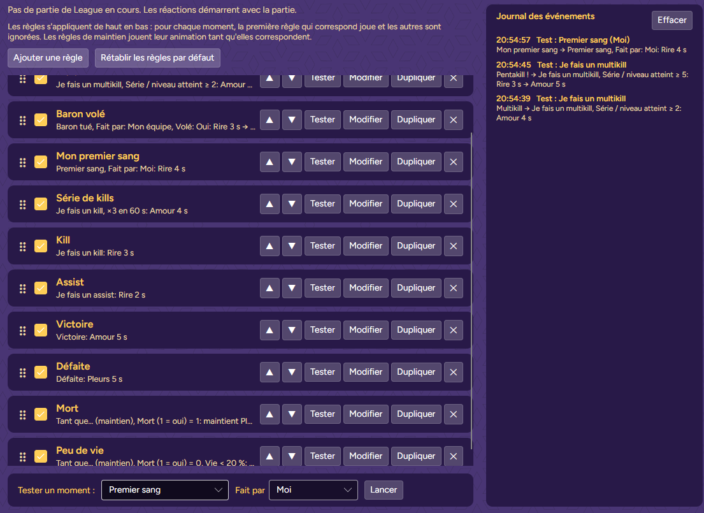The width and height of the screenshot is (704, 513).
Task: Delete the Baron volé rule
Action: click(454, 120)
